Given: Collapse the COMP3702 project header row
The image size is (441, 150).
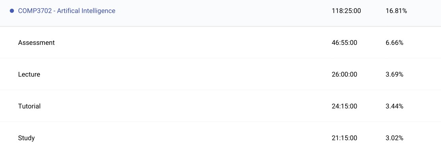Looking at the screenshot, I should coord(220,13).
